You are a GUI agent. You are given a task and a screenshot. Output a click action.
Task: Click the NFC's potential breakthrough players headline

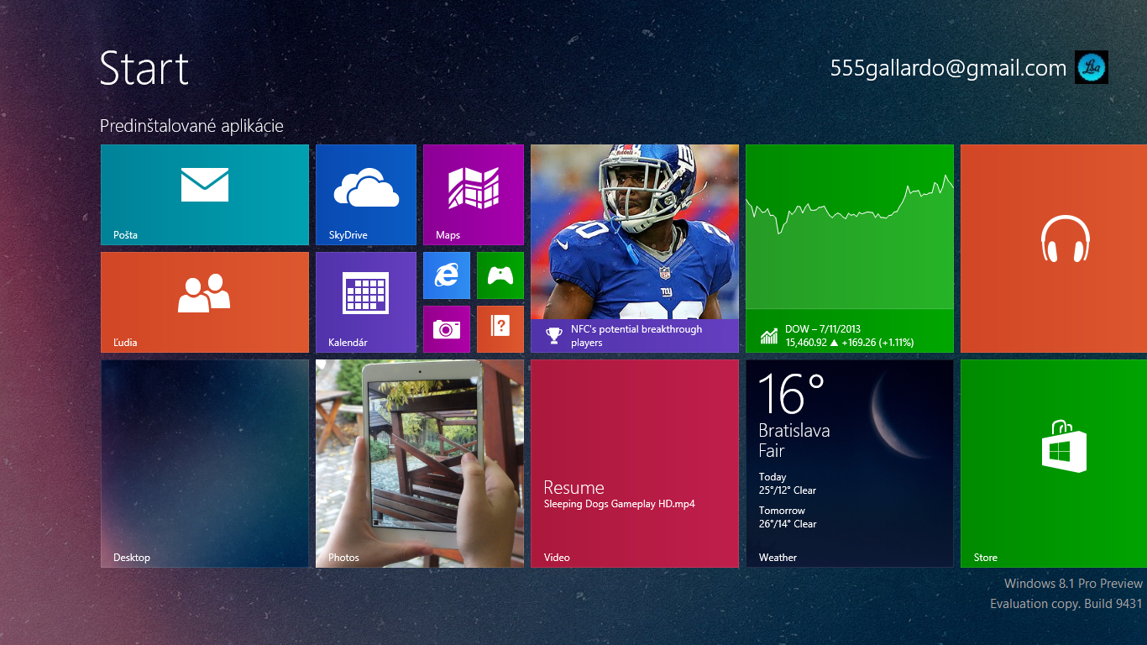636,336
